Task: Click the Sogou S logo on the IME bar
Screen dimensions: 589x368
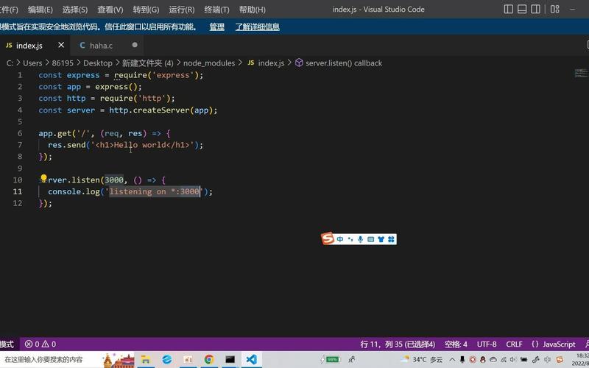Action: [x=328, y=238]
